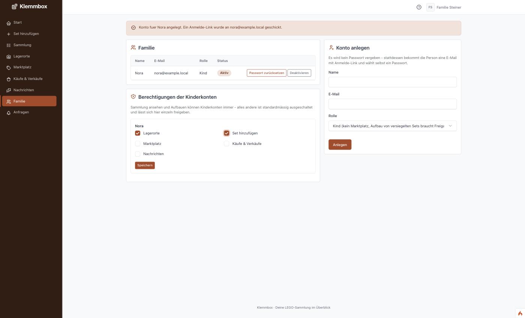Viewport: 525px width, 318px height.
Task: Click Passwort zurücksetzen for Nora
Action: tap(267, 73)
